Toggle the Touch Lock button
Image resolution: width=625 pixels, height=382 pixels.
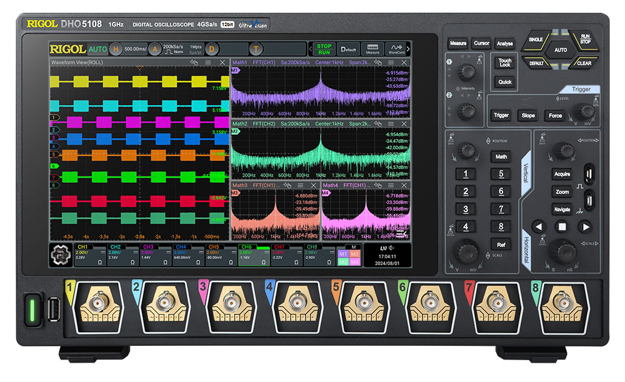(x=504, y=62)
